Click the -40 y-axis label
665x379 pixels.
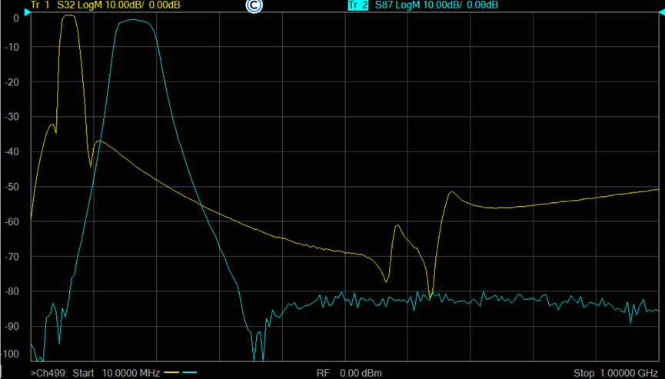(12, 151)
